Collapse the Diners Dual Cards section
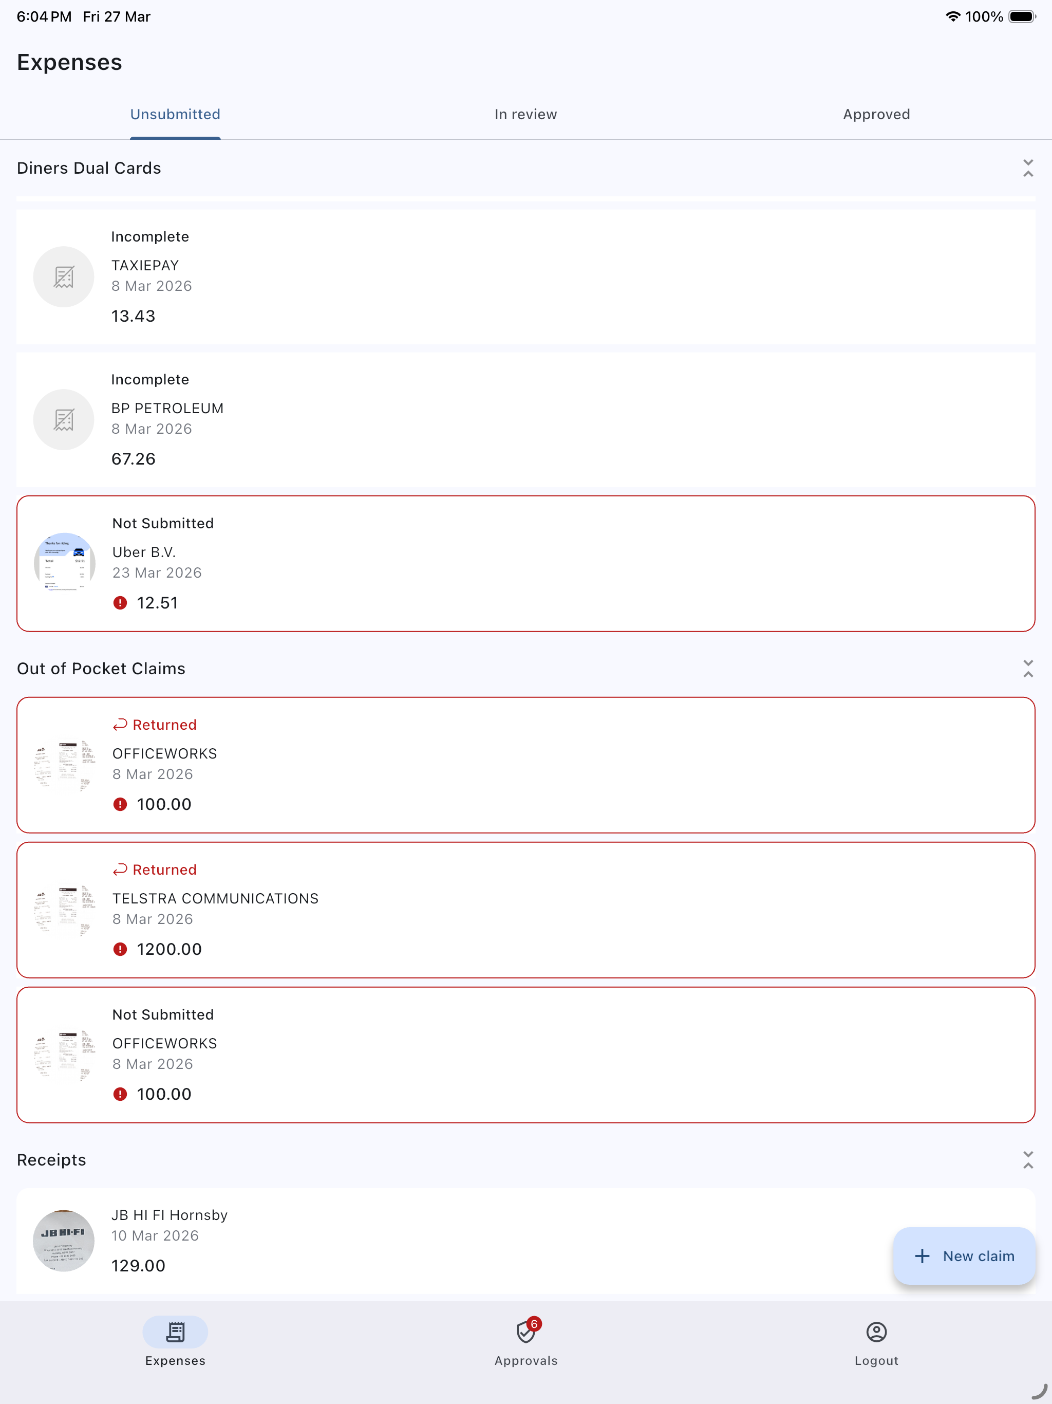The image size is (1052, 1404). click(1028, 168)
